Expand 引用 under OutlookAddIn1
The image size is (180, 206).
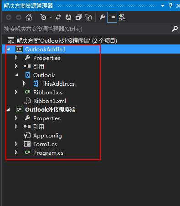(16, 66)
